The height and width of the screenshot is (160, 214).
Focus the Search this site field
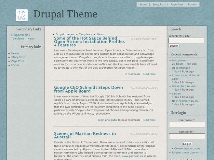point(186,40)
